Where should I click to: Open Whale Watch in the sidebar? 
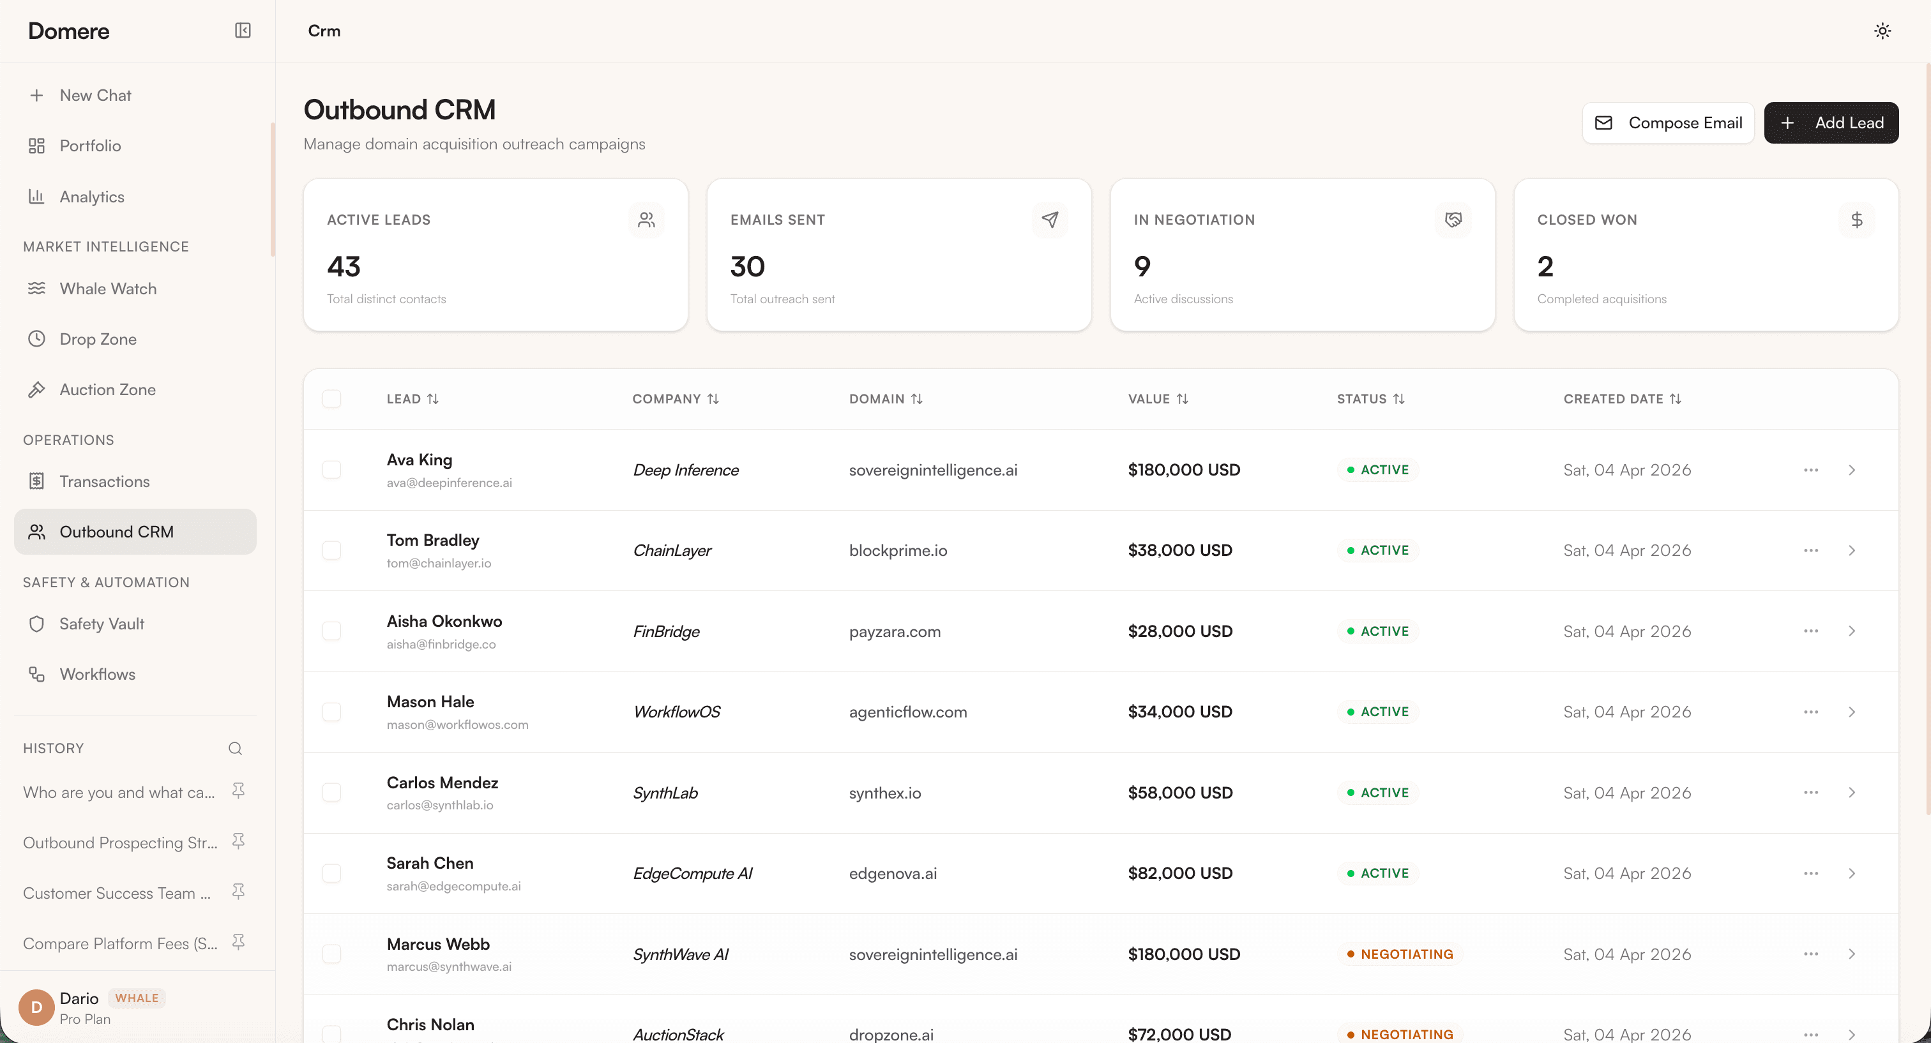click(x=108, y=289)
